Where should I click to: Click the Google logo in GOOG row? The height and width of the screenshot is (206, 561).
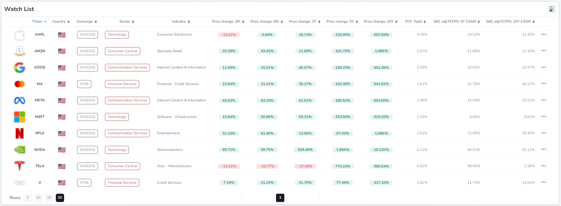click(20, 67)
